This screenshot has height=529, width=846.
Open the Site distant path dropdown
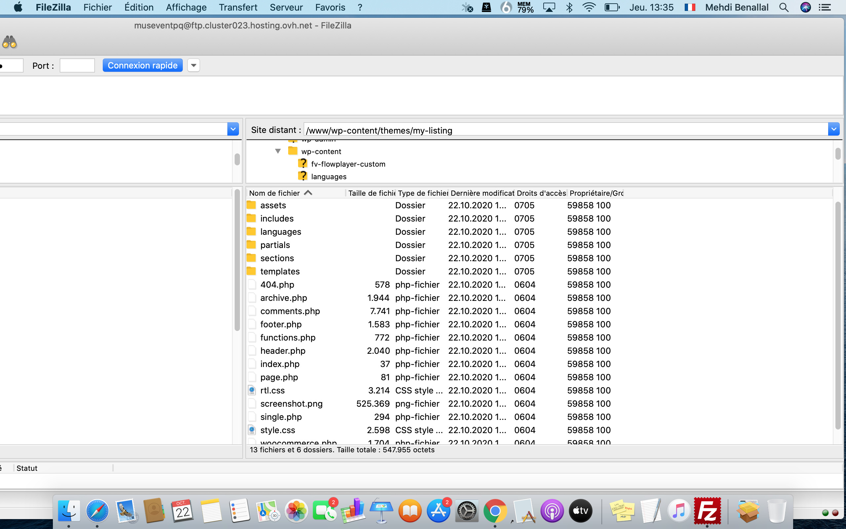coord(833,130)
